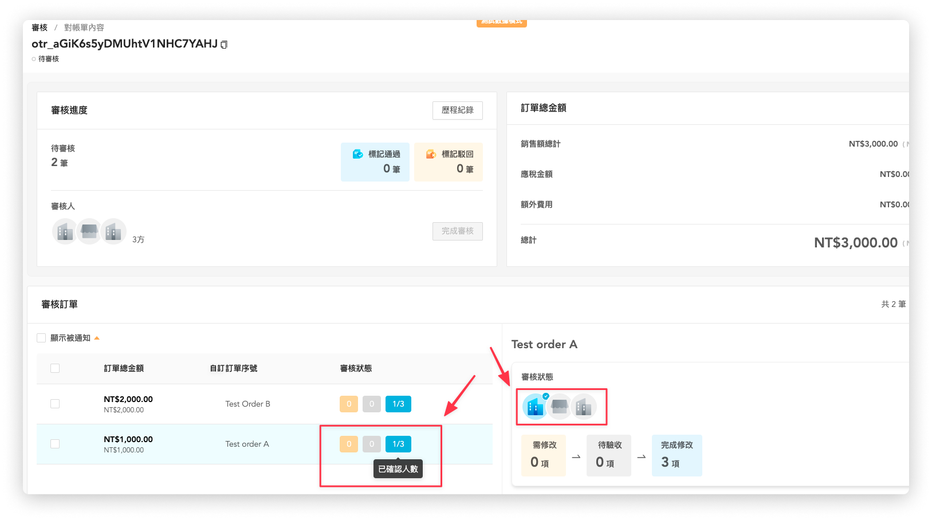Click the Test order A detail heading
Screen dimensions: 932x520
544,344
